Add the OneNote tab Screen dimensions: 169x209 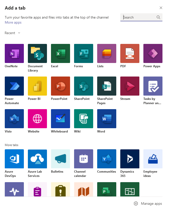pos(14,53)
